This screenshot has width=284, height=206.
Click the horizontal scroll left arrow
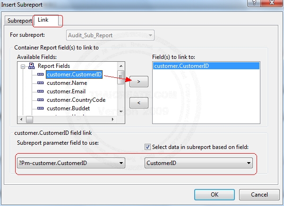21,119
